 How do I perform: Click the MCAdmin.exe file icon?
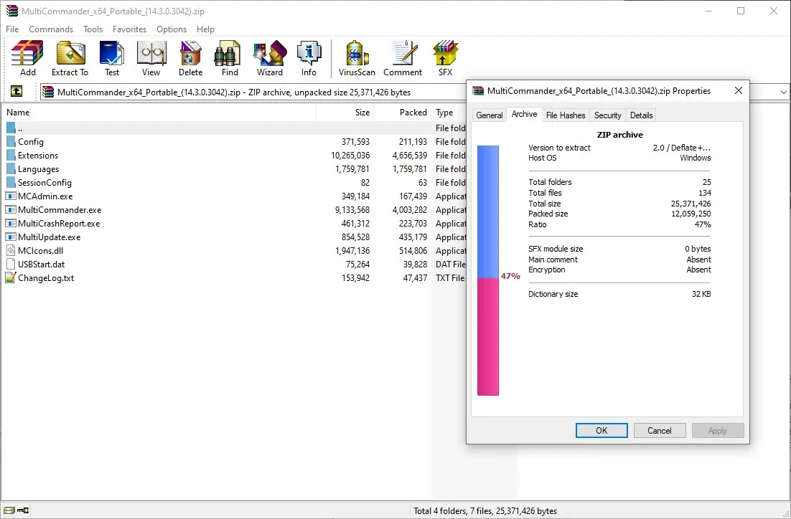pyautogui.click(x=11, y=196)
